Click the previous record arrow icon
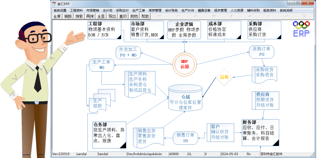The image size is (317, 158). [x=178, y=16]
